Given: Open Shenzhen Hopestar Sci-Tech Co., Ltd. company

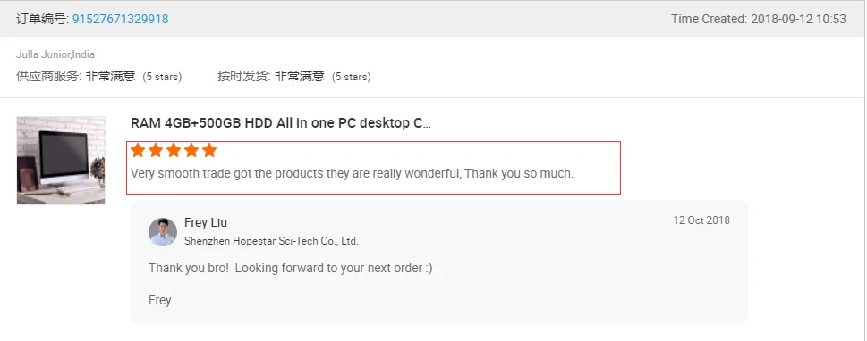Looking at the screenshot, I should pyautogui.click(x=271, y=241).
